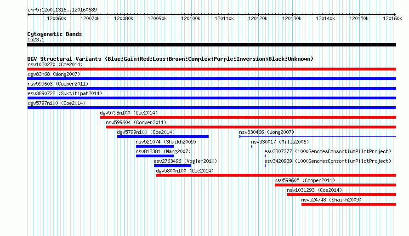Viewport: 409px width, 236px height.
Task: Select the red nsv1020270 loss bar
Action: point(211,69)
